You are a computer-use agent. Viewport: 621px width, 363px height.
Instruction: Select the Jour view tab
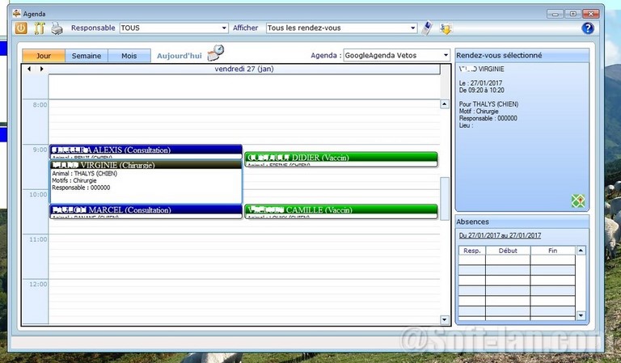pos(44,56)
